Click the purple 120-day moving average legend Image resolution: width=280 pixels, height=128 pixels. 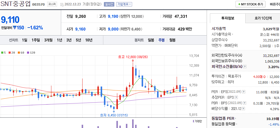coord(31,52)
